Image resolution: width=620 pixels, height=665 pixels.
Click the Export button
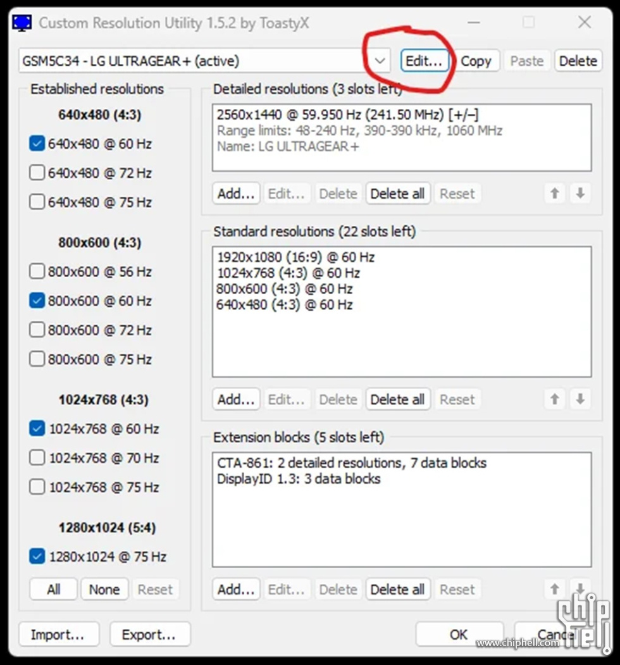(149, 635)
